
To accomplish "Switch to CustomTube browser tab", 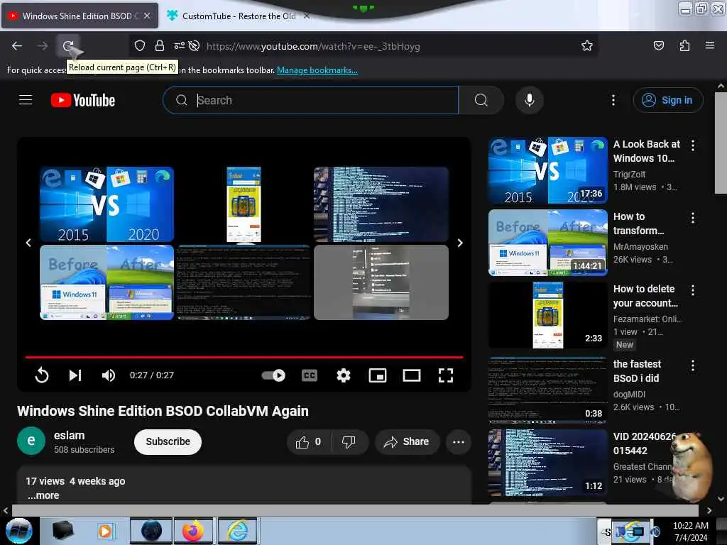I will tap(239, 16).
